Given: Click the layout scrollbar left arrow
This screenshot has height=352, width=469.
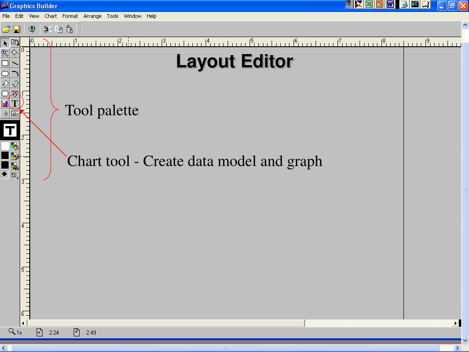Looking at the screenshot, I should [23, 323].
